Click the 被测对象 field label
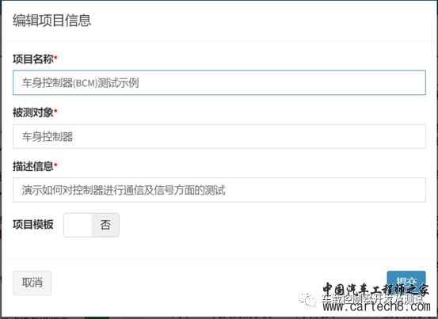The image size is (438, 319). 33,112
